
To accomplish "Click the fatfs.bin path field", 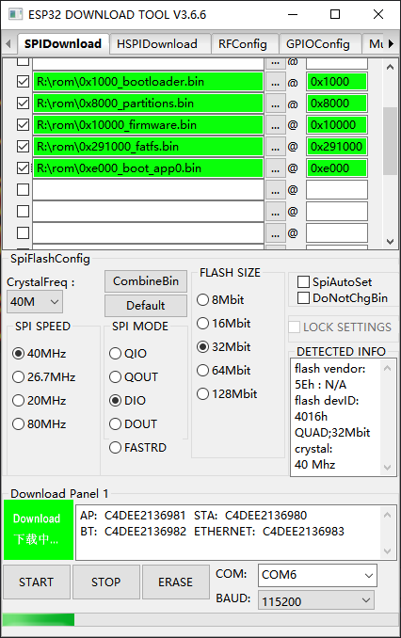I will [x=148, y=147].
